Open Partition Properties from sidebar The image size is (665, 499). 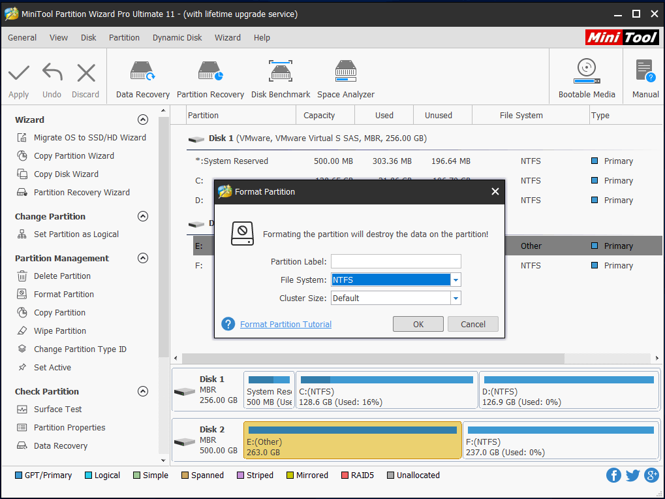(x=61, y=427)
